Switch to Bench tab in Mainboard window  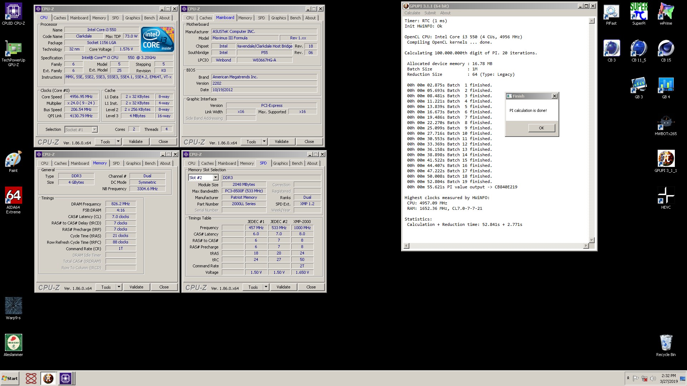(296, 18)
